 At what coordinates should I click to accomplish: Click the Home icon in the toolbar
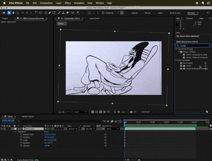(x=4, y=13)
